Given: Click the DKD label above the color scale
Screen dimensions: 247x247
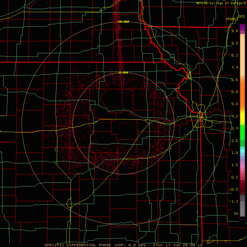Looking at the screenshot, I should 241,16.
